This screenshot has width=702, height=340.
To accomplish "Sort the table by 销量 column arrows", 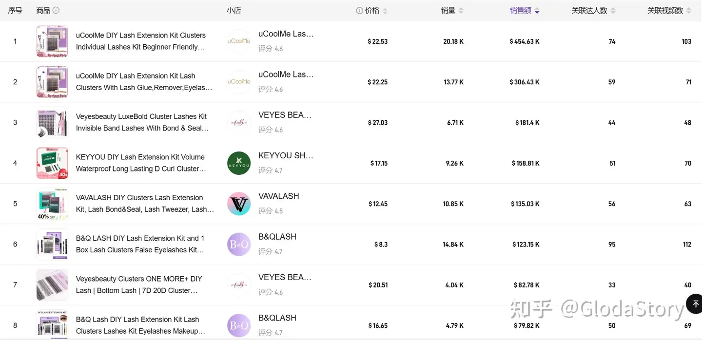I will coord(461,11).
